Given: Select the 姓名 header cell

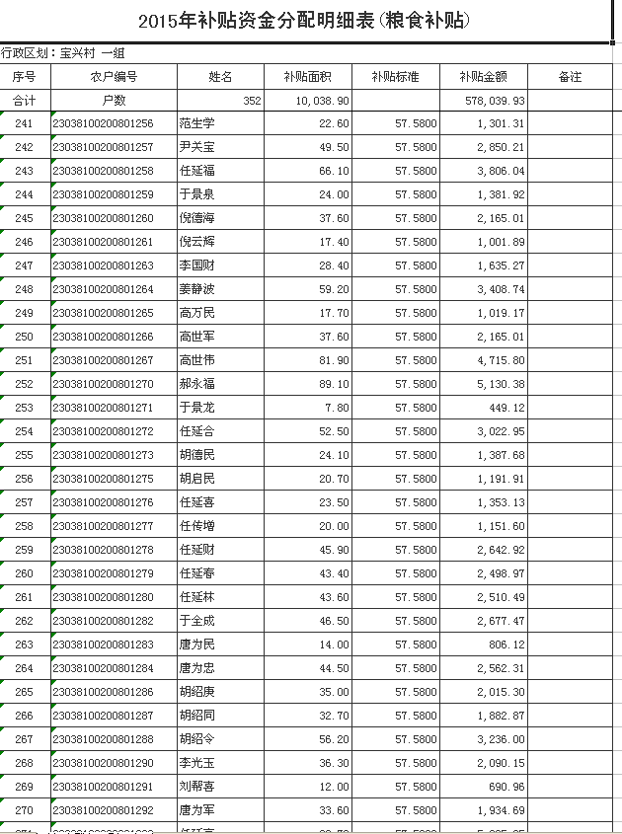Looking at the screenshot, I should pyautogui.click(x=220, y=77).
